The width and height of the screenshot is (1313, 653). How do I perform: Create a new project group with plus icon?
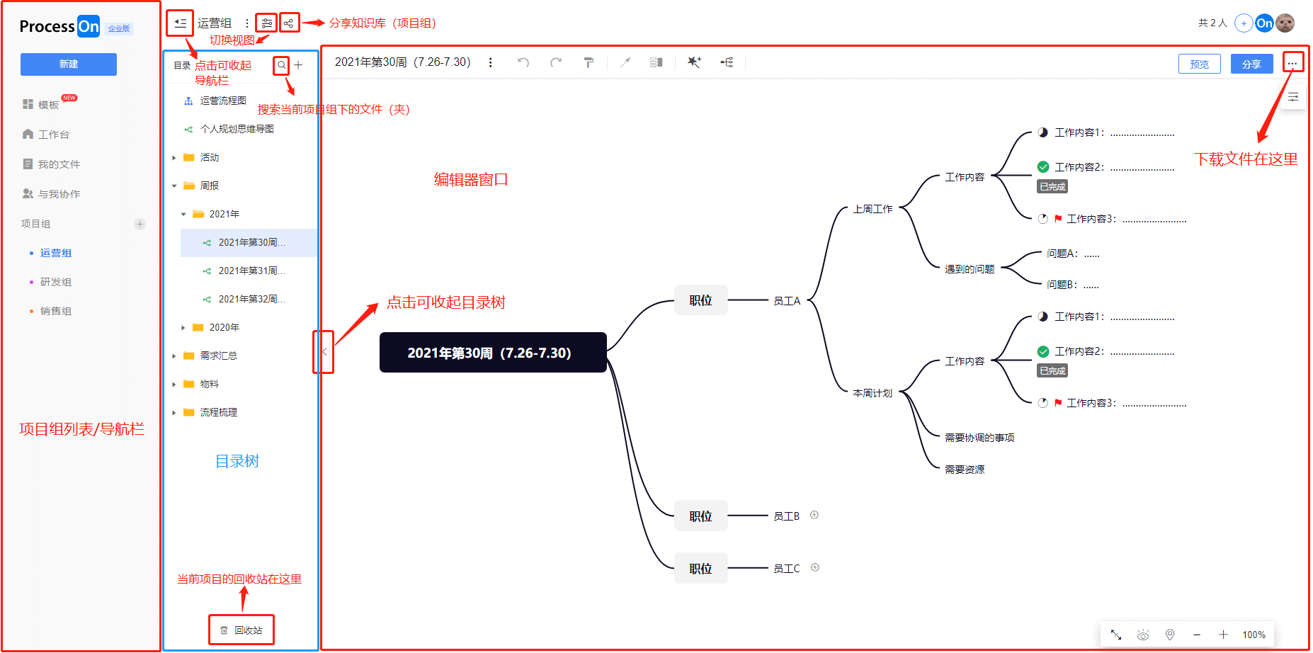pos(140,224)
